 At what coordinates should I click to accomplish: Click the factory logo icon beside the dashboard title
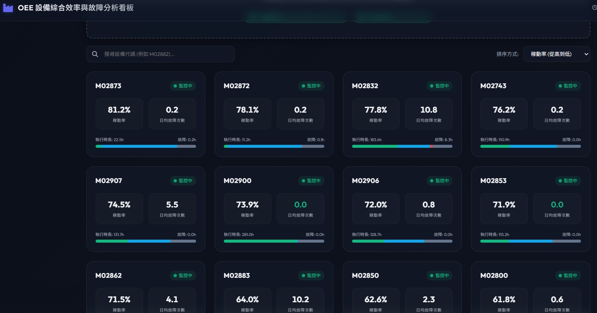(x=8, y=8)
